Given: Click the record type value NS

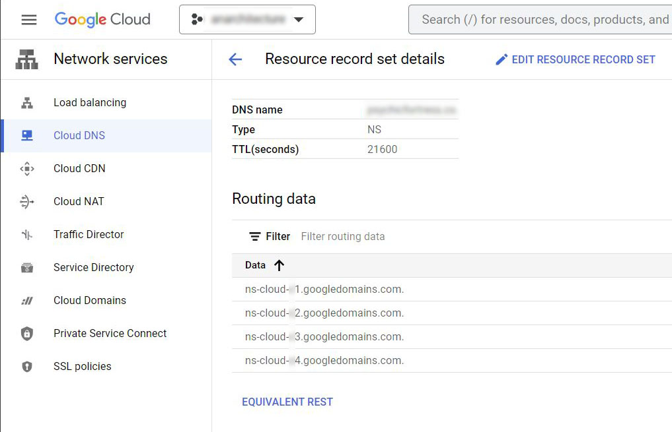Looking at the screenshot, I should tap(374, 129).
